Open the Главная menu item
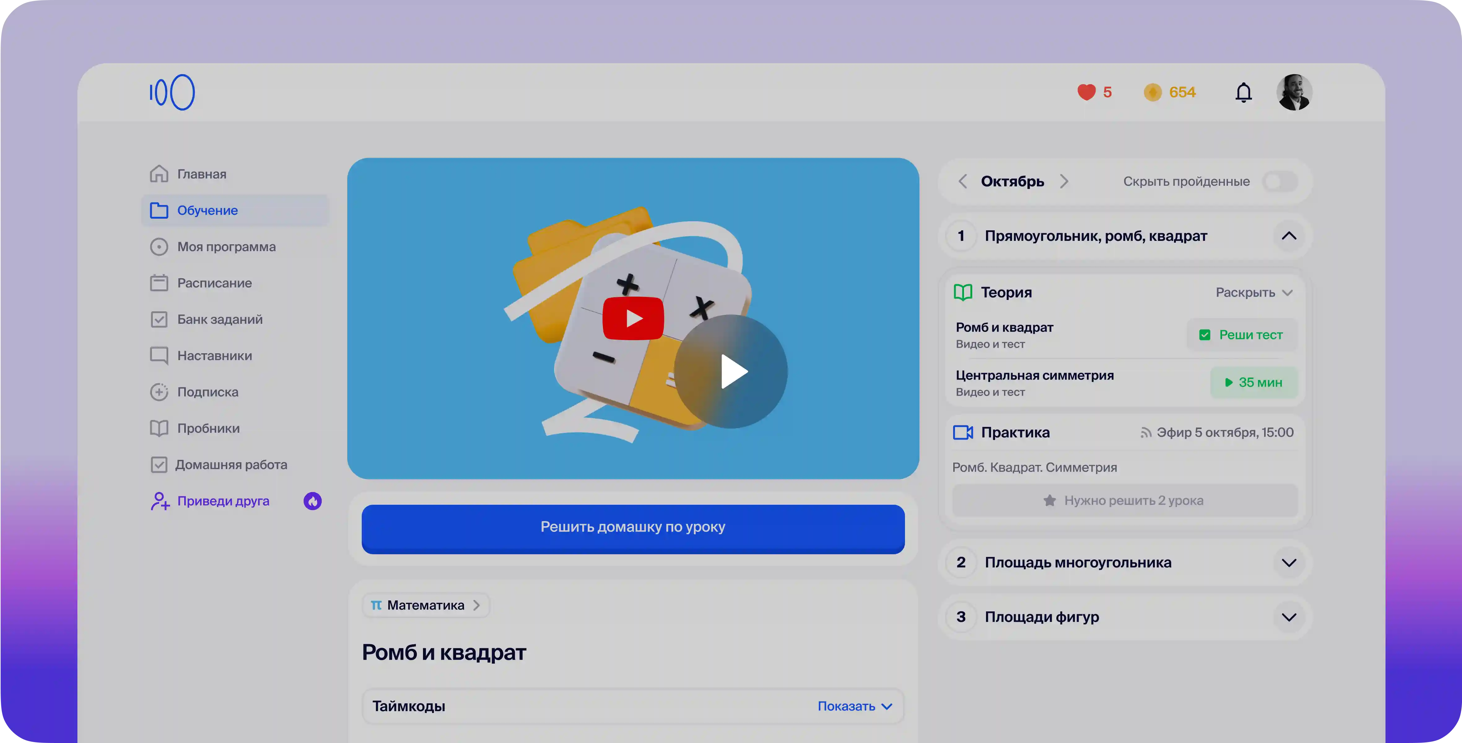 pos(236,174)
